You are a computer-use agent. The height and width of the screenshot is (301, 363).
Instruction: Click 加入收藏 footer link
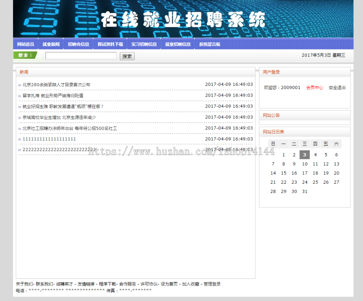click(190, 284)
